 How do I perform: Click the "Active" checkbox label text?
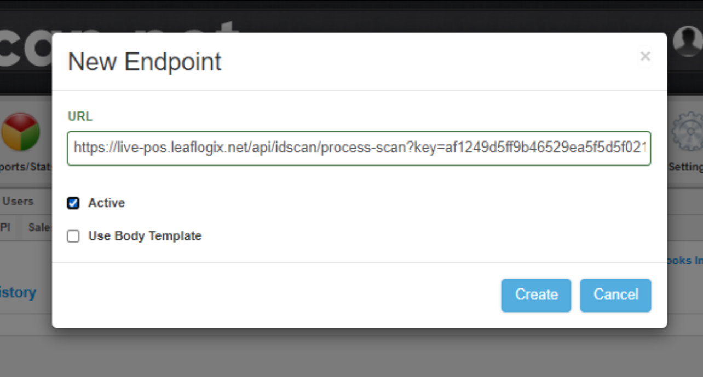tap(106, 203)
